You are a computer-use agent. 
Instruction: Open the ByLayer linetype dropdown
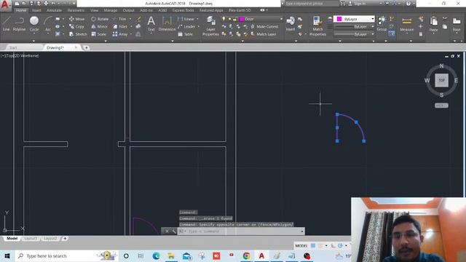pyautogui.click(x=373, y=34)
